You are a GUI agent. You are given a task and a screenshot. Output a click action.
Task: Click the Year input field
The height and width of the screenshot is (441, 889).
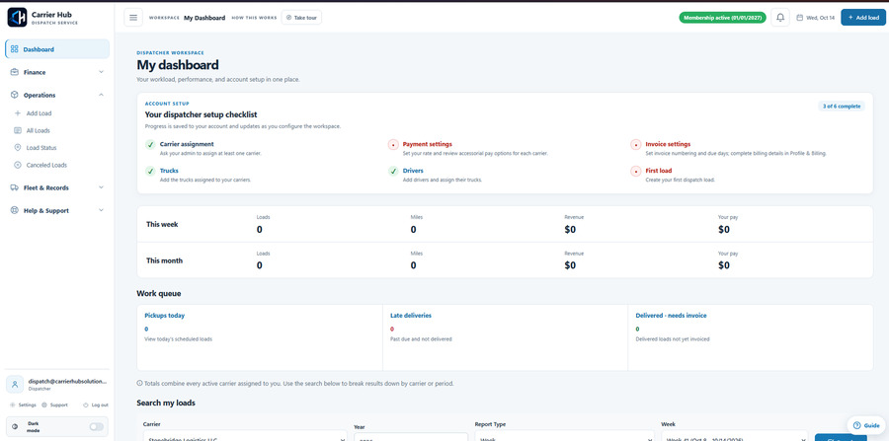(x=411, y=437)
